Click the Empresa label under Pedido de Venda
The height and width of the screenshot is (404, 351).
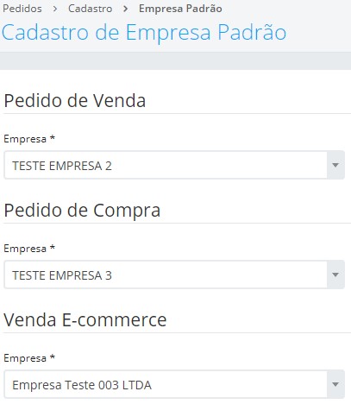click(25, 139)
